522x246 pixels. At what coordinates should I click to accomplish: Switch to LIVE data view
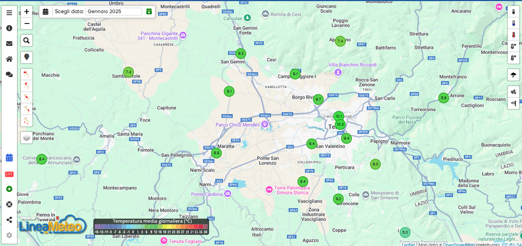(9, 174)
